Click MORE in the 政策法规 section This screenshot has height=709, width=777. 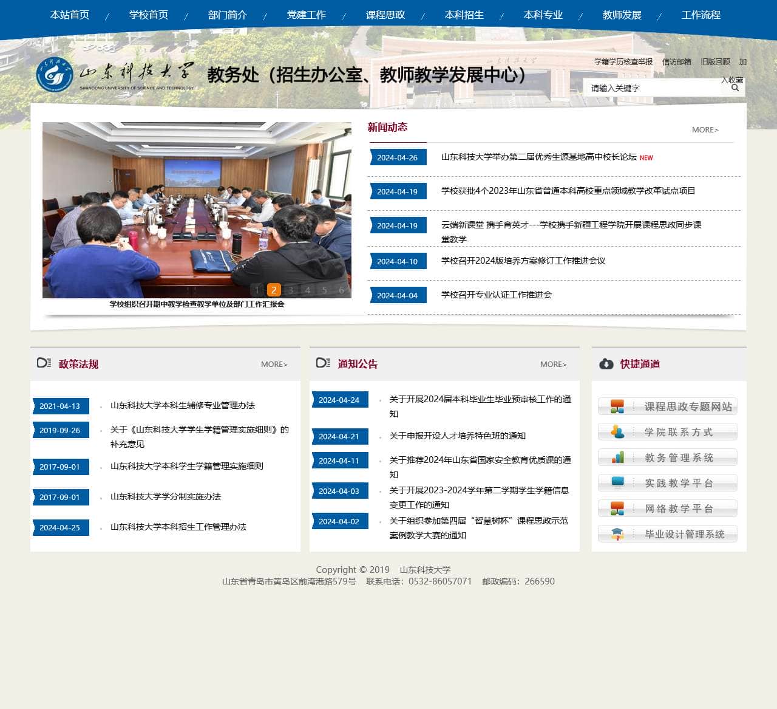pyautogui.click(x=274, y=365)
